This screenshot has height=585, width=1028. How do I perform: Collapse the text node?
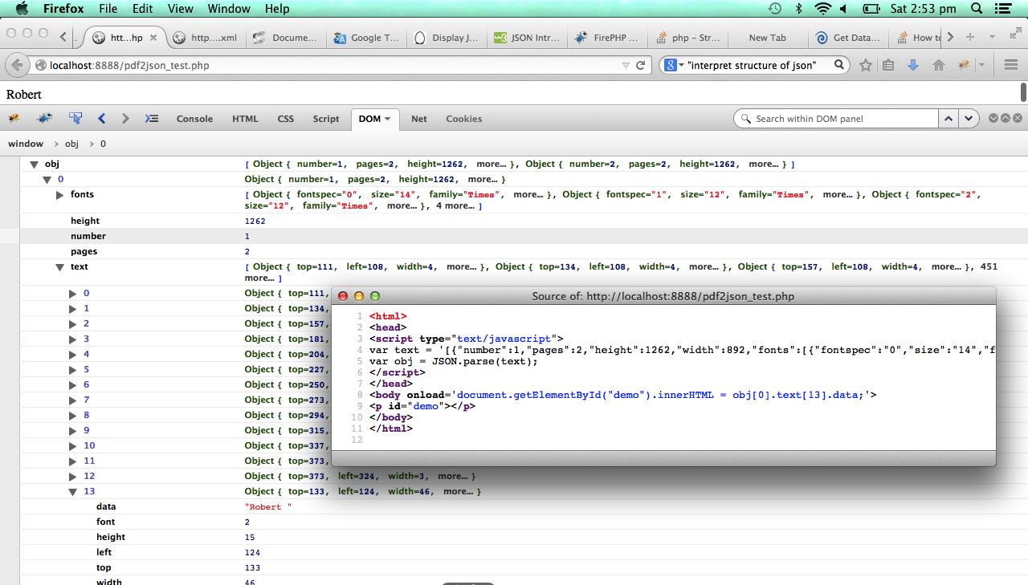pyautogui.click(x=60, y=267)
